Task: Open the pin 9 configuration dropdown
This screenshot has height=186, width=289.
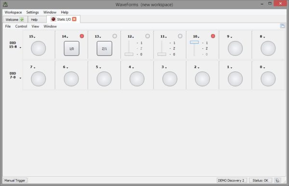Action: pyautogui.click(x=231, y=37)
